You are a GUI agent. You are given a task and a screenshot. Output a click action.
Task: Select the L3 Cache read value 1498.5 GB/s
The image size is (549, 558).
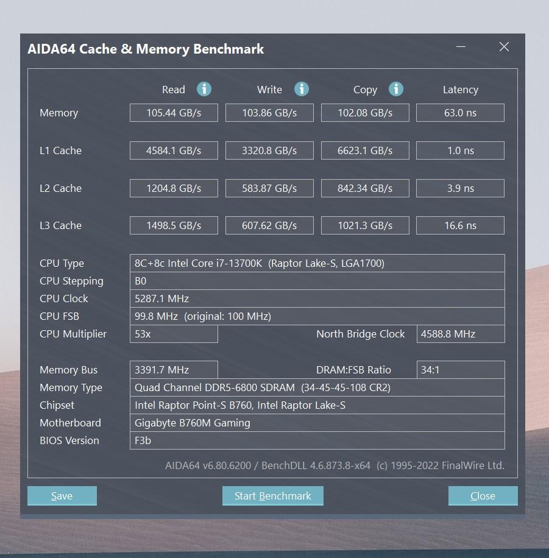174,225
